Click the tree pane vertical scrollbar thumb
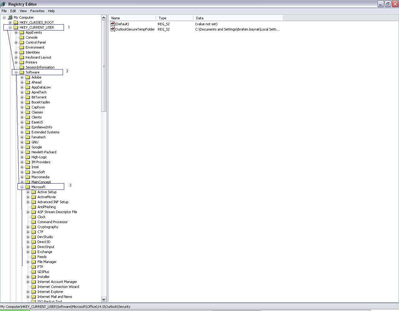 click(x=104, y=66)
